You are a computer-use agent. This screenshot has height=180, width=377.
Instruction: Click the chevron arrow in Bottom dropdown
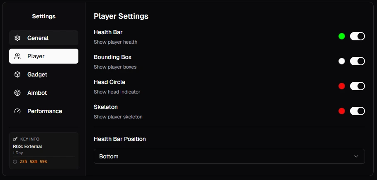point(356,156)
